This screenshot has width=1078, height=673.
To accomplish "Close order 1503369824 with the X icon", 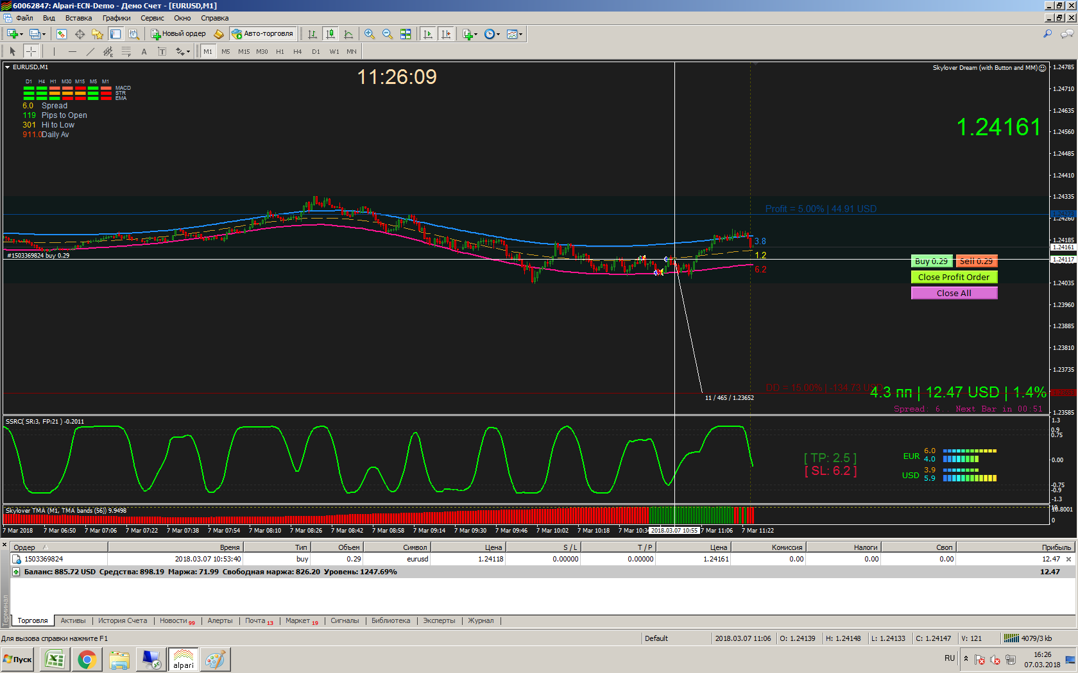I will point(1068,559).
